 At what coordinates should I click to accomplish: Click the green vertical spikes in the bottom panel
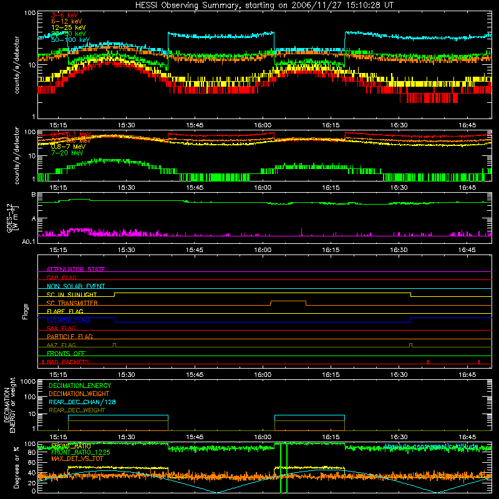click(284, 468)
